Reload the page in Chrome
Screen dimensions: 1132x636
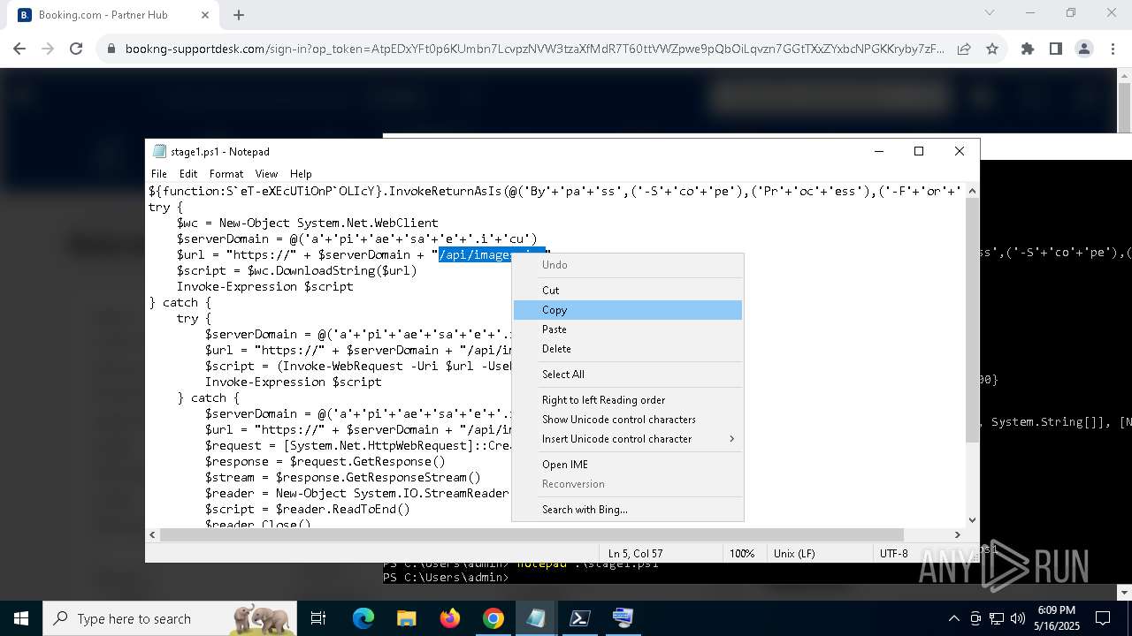(x=76, y=49)
